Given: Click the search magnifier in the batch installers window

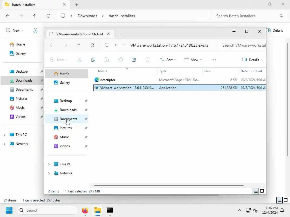Looking at the screenshot, I should coord(281,16).
